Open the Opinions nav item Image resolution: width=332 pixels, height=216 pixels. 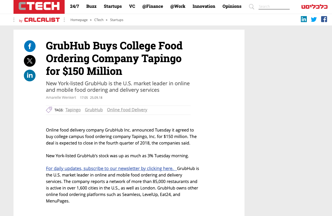point(232,6)
